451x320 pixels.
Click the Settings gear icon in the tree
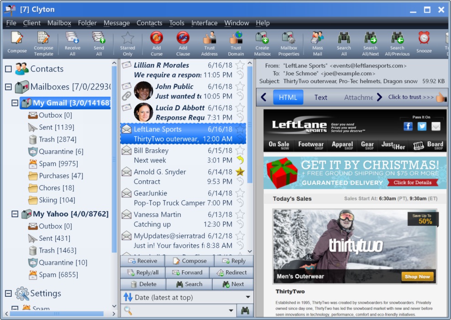22,294
